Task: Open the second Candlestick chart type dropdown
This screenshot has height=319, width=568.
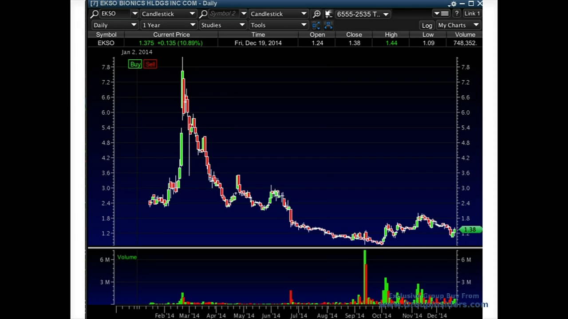Action: 279,14
